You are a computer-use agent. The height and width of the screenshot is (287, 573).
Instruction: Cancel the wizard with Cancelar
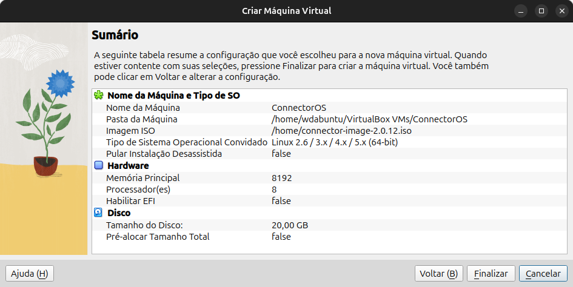(x=543, y=274)
